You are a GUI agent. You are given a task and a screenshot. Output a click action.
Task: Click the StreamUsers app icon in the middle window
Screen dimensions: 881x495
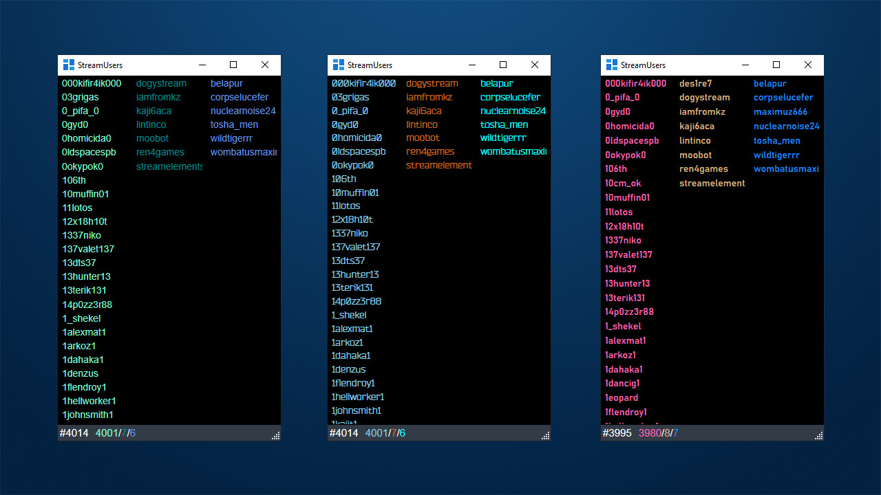coord(338,65)
